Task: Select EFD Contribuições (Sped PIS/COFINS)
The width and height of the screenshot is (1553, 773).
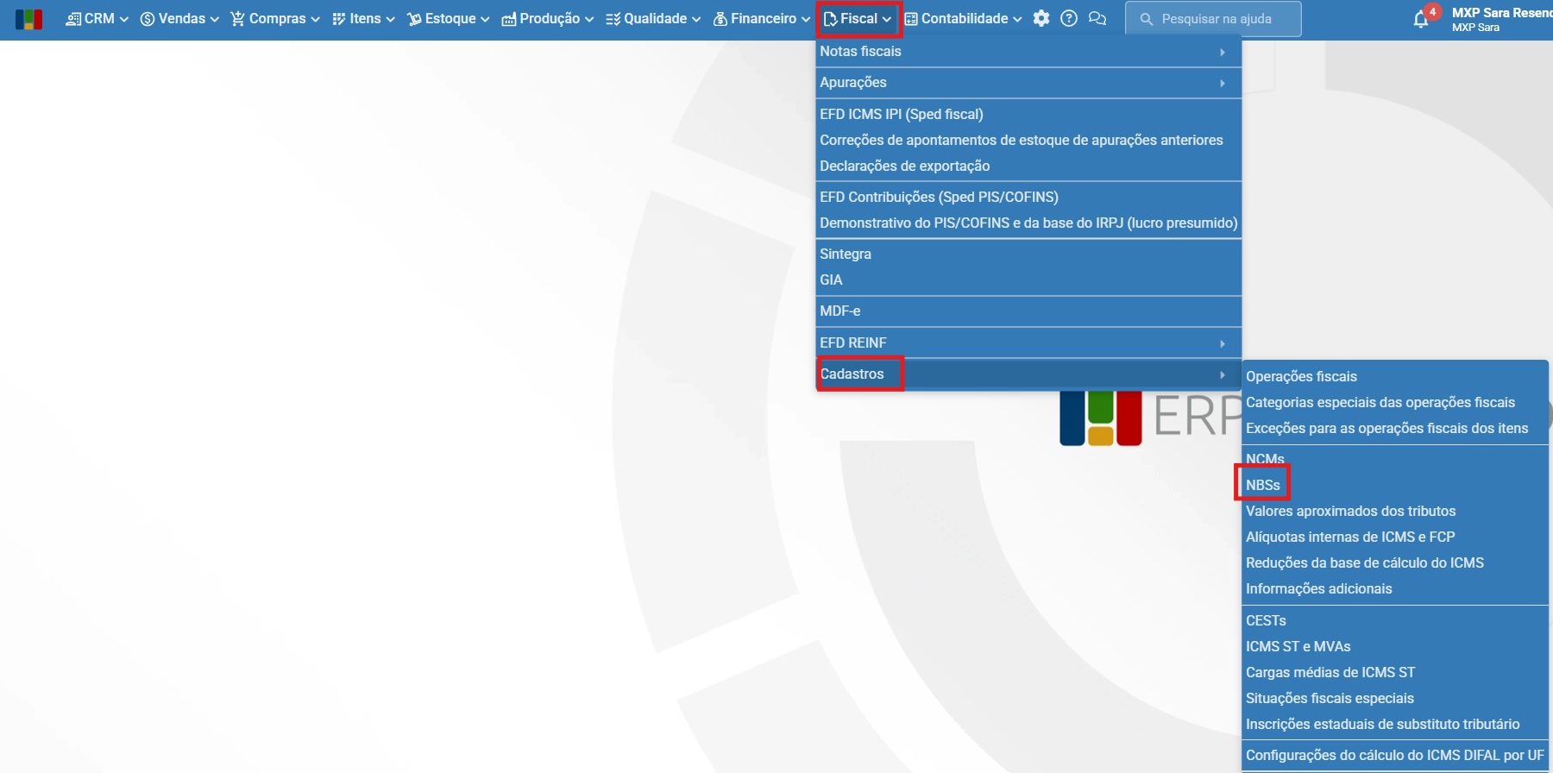Action: pos(1028,197)
